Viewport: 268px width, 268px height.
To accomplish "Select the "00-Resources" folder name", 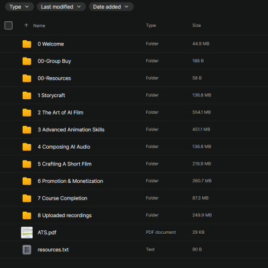I will pos(54,78).
